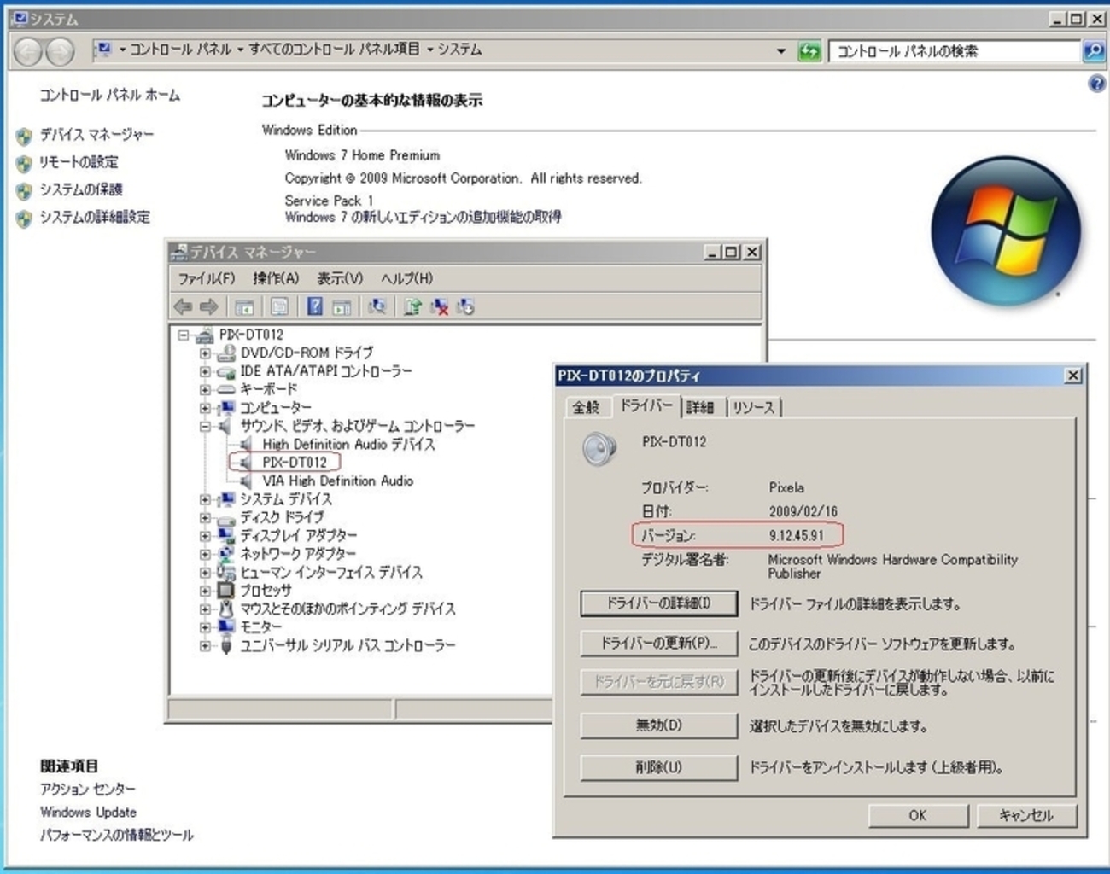Viewport: 1110px width, 874px height.
Task: Select the High Definition Audio デバイス entry
Action: click(348, 444)
